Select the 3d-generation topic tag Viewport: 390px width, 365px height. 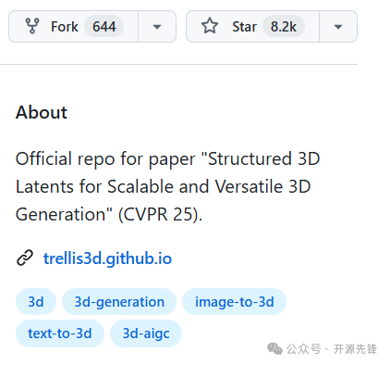coord(119,302)
